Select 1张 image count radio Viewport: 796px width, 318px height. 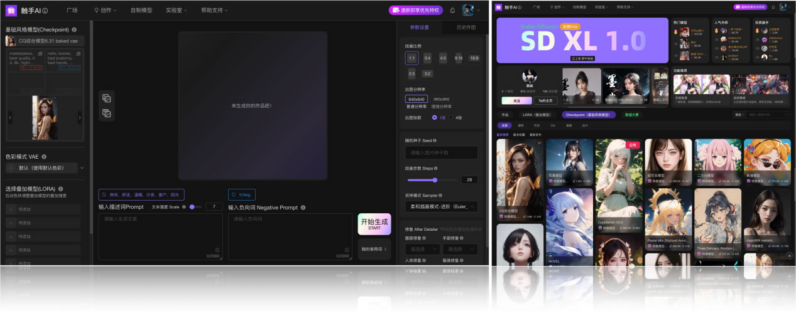[x=435, y=117]
